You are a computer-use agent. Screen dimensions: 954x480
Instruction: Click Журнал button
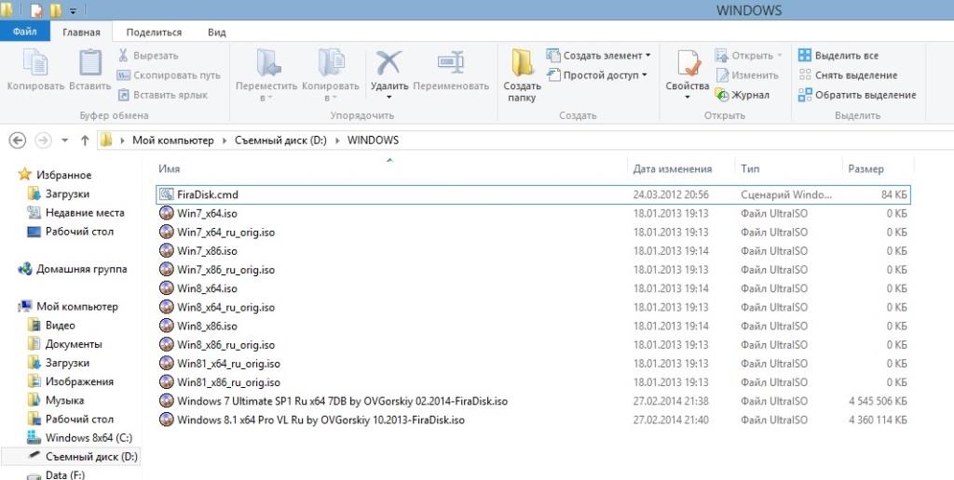[743, 95]
